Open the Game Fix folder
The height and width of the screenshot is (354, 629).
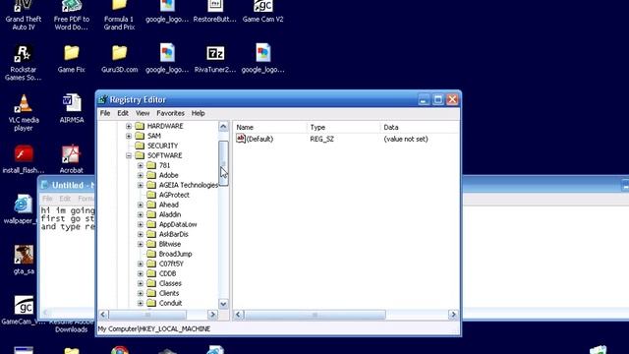click(72, 59)
